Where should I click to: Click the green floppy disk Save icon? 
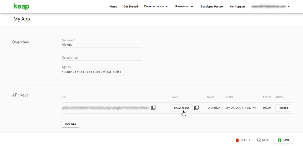tap(279, 140)
